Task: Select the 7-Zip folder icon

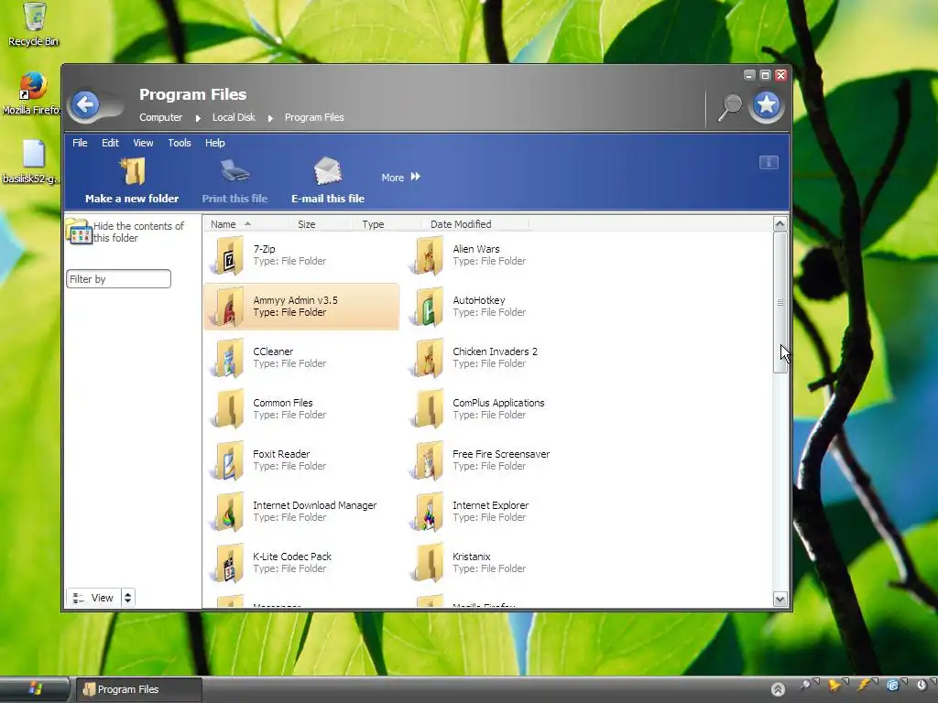Action: [x=228, y=256]
